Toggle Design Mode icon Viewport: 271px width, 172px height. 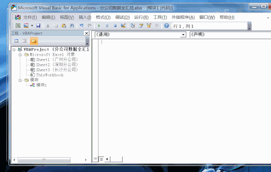pyautogui.click(x=123, y=26)
